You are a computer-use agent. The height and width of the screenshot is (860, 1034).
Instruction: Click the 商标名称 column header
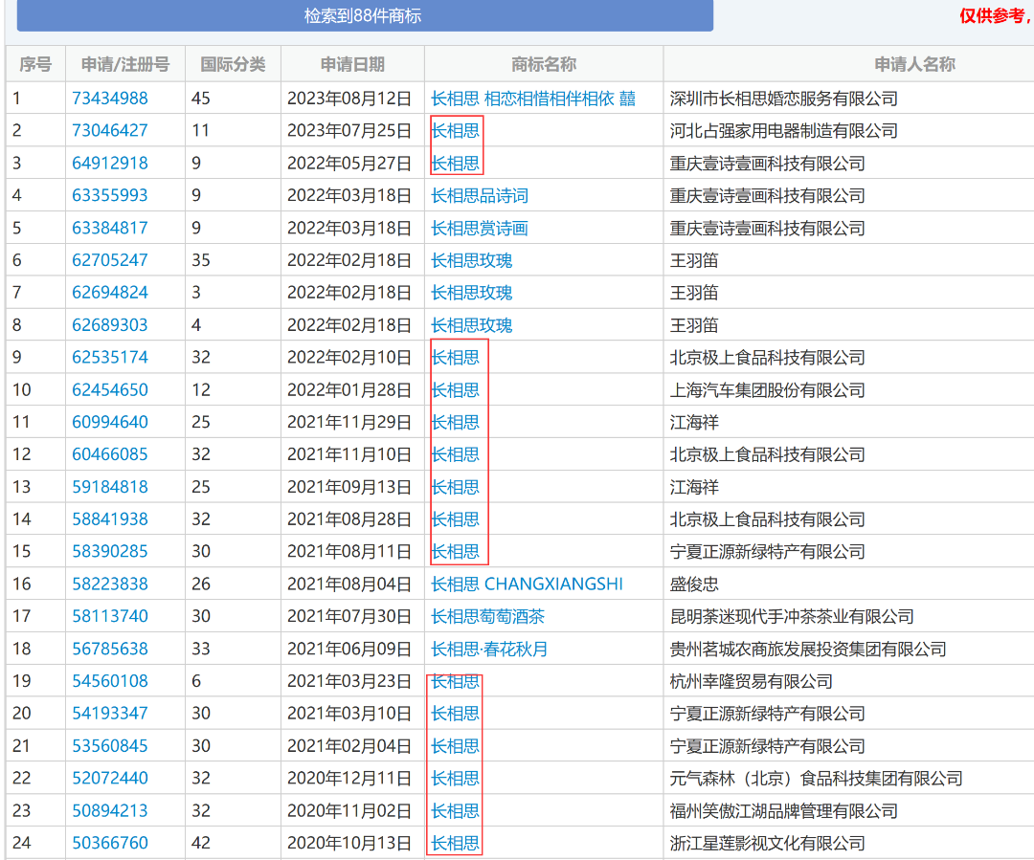click(544, 64)
